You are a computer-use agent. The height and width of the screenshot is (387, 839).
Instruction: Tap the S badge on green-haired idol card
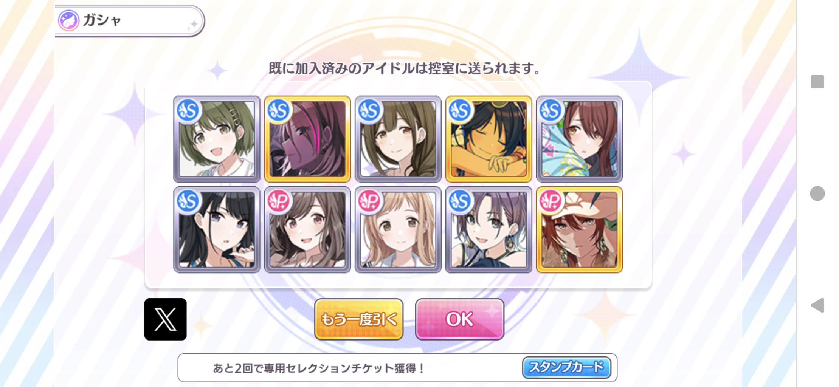(x=188, y=110)
